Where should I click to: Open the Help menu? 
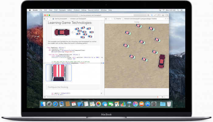click(x=110, y=10)
